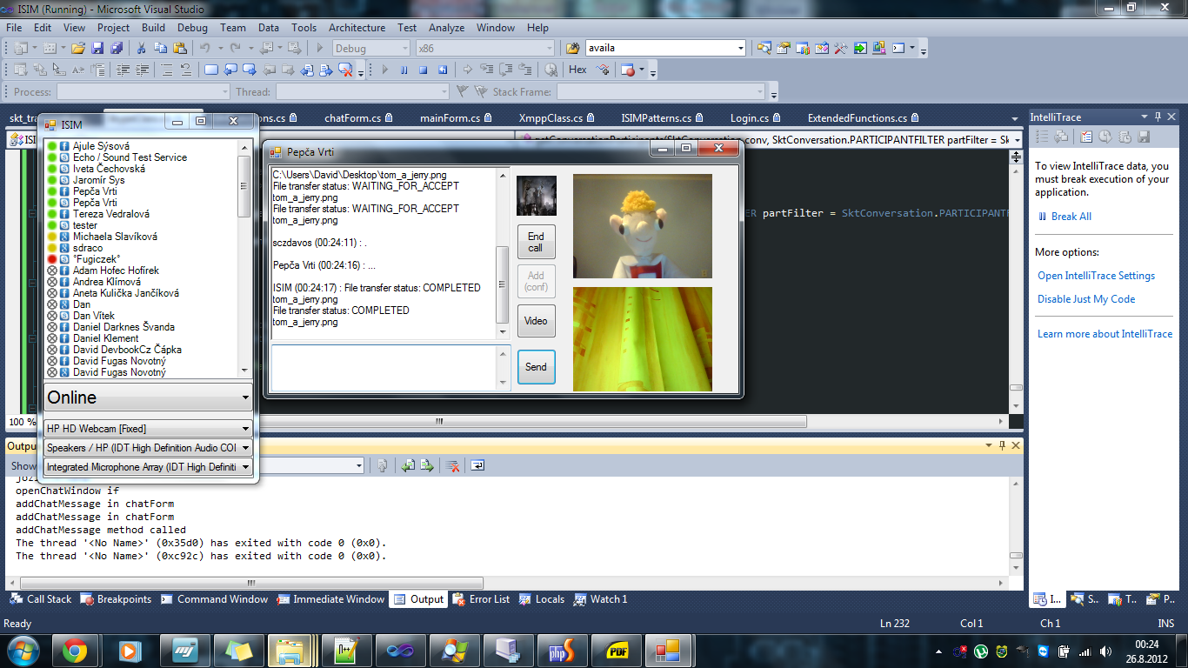
Task: Click the Save icon in the toolbar
Action: coord(97,48)
